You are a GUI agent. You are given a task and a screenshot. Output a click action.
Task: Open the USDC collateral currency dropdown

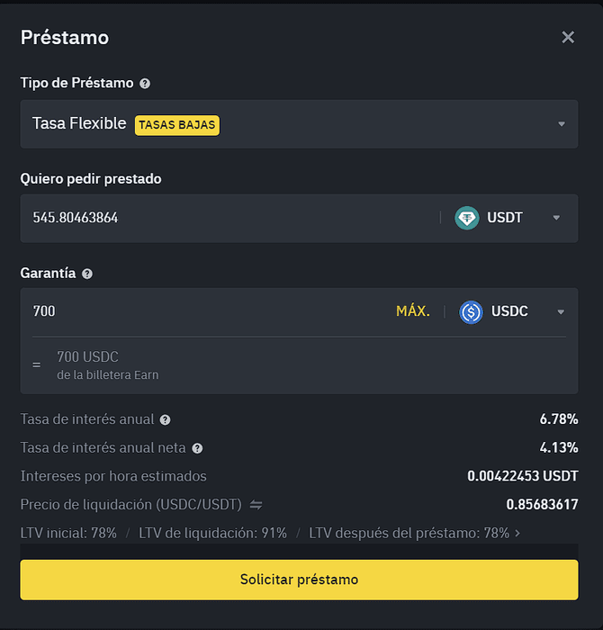pyautogui.click(x=560, y=312)
